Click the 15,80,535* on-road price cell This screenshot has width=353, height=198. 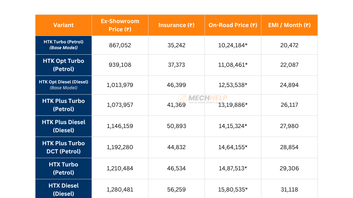click(x=233, y=190)
